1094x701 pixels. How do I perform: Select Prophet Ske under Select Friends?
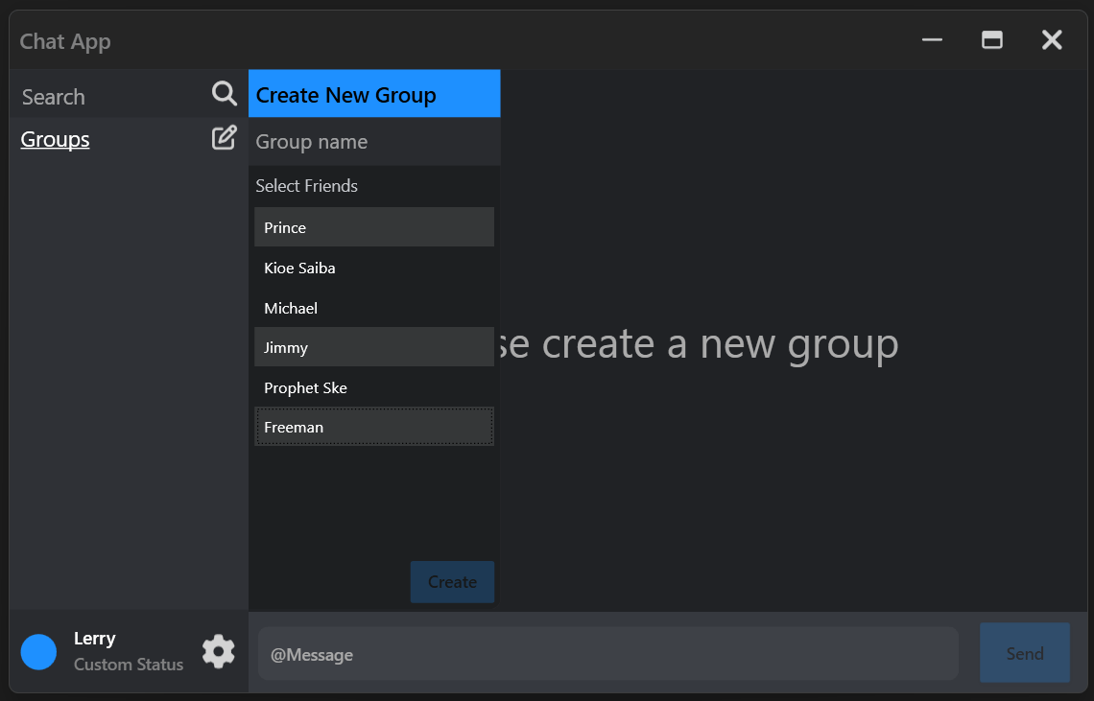374,387
